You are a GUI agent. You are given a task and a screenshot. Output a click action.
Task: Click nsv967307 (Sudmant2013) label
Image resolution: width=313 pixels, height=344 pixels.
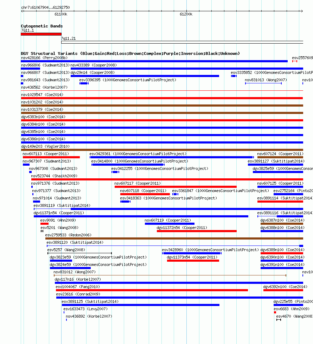(47, 161)
